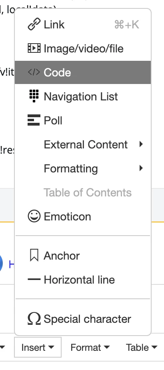The height and width of the screenshot is (370, 164).
Task: Click the Code brackets icon
Action: point(34,72)
